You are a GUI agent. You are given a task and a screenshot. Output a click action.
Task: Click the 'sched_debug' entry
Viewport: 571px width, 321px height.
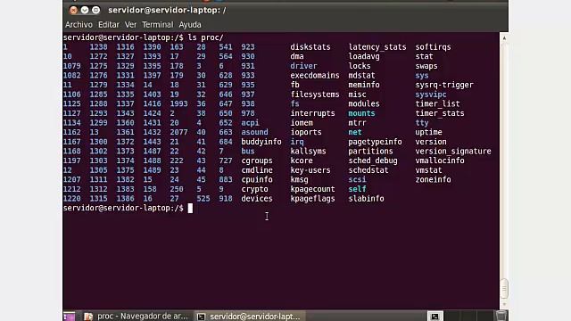373,160
